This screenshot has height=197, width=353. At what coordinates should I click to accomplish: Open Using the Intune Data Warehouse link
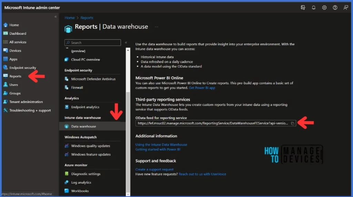pyautogui.click(x=161, y=145)
